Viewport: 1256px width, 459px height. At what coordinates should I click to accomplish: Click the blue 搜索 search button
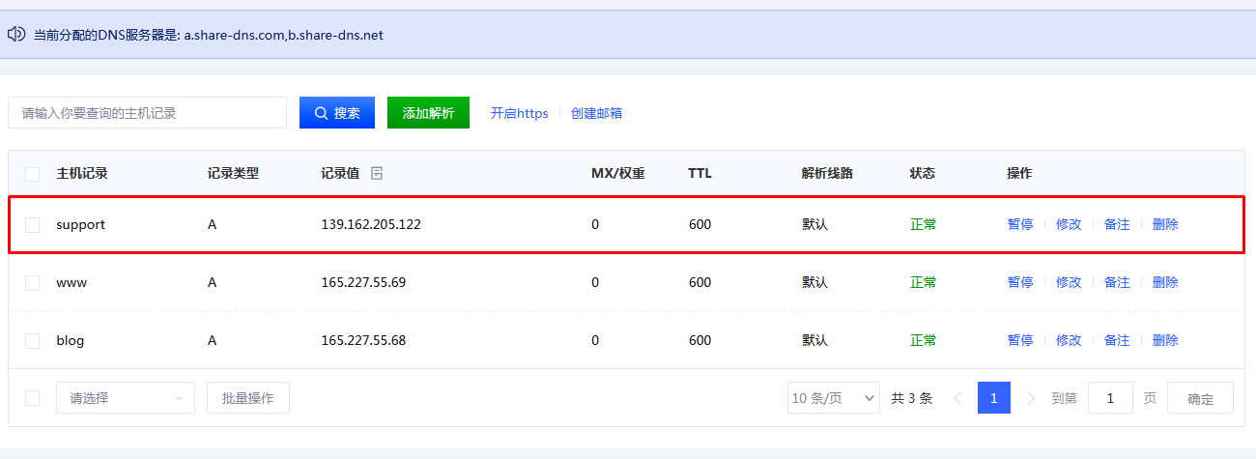tap(337, 113)
